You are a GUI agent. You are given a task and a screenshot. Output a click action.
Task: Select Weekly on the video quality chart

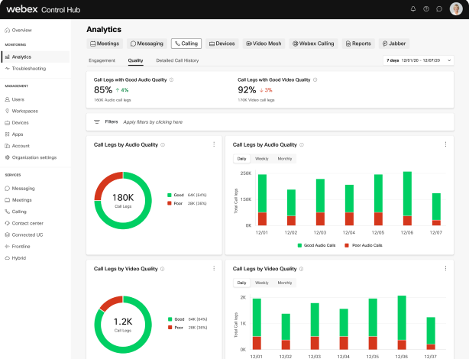point(262,283)
